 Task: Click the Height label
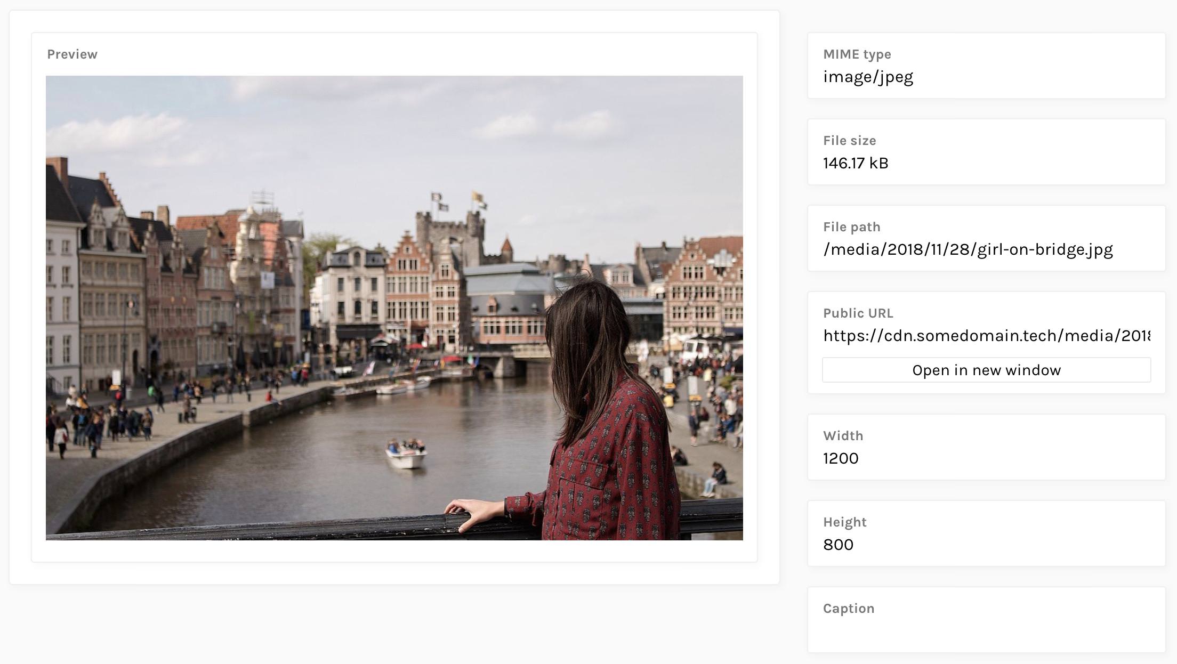pyautogui.click(x=844, y=522)
